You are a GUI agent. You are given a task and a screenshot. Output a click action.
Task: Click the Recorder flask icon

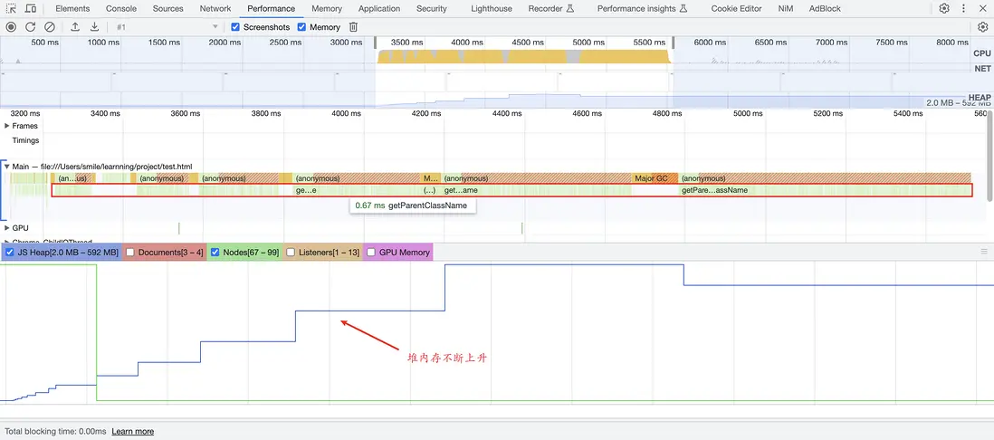click(x=569, y=9)
